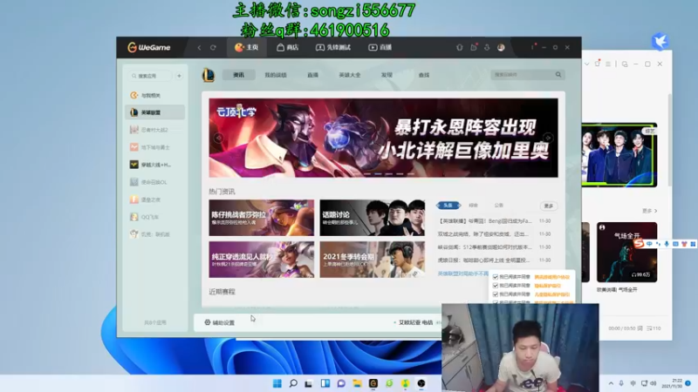Toggle the lyrics 词 button in the music player
Screen dimensions: 698x392
pos(640,328)
